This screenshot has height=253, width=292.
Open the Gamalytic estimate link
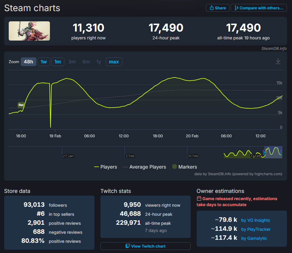click(x=254, y=238)
